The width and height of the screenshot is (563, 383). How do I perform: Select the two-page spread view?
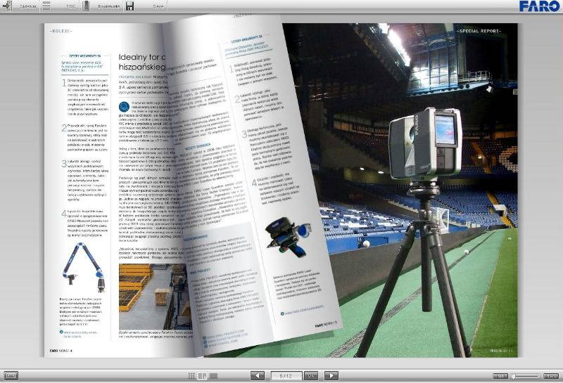pyautogui.click(x=202, y=376)
